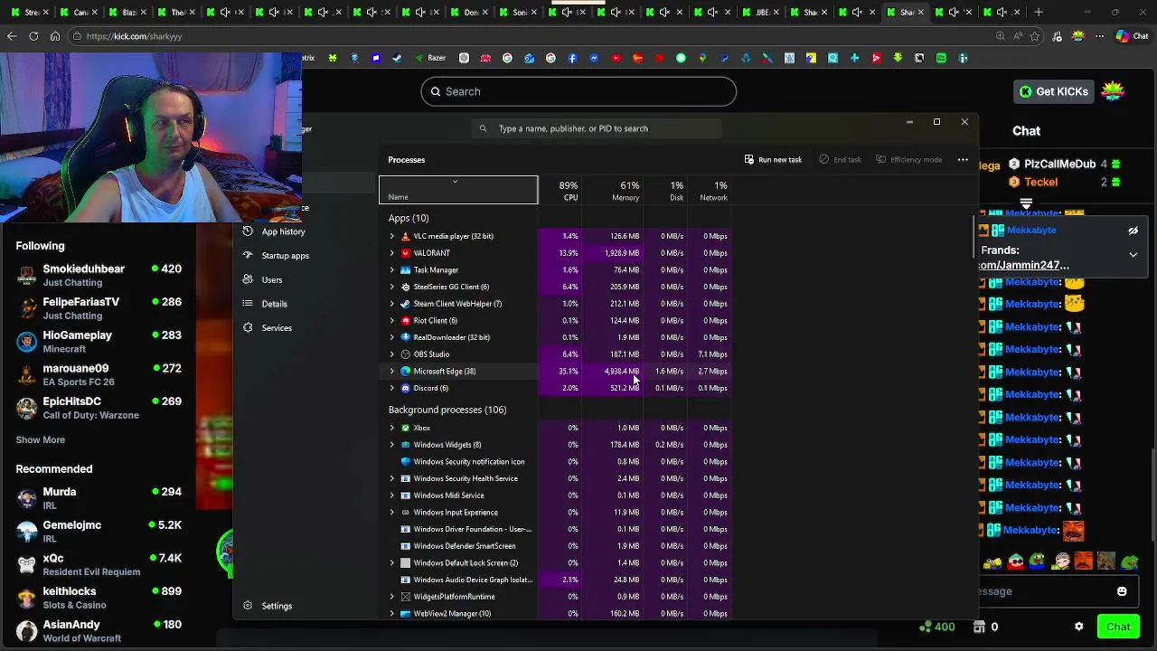Screen dimensions: 1157x651
Task: Expand Task Manager process row
Action: point(391,270)
